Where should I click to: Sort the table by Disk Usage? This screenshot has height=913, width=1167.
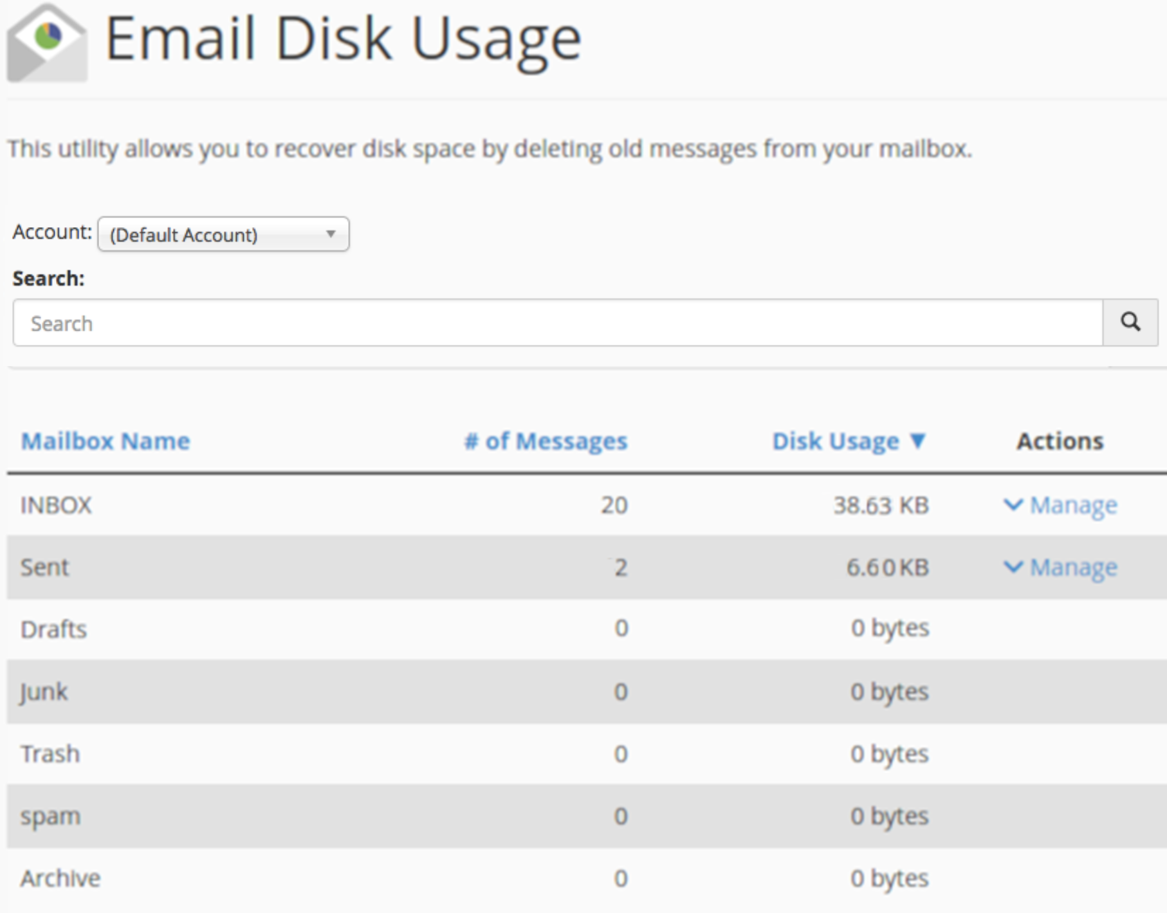tap(836, 442)
